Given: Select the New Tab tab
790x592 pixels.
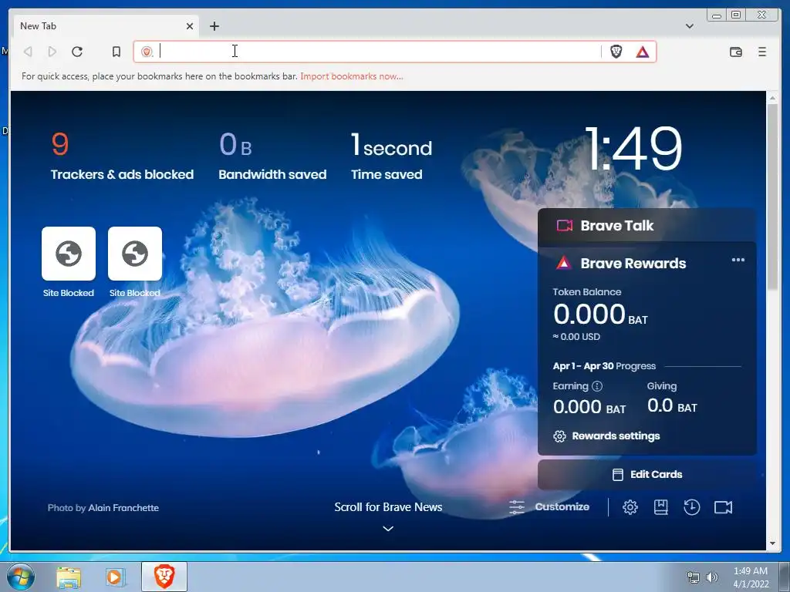Looking at the screenshot, I should pos(105,26).
